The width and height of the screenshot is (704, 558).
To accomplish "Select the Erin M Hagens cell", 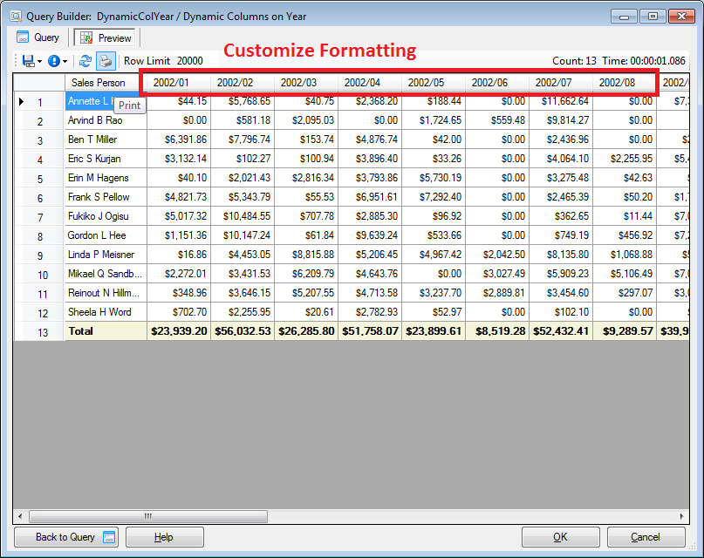I will 106,178.
